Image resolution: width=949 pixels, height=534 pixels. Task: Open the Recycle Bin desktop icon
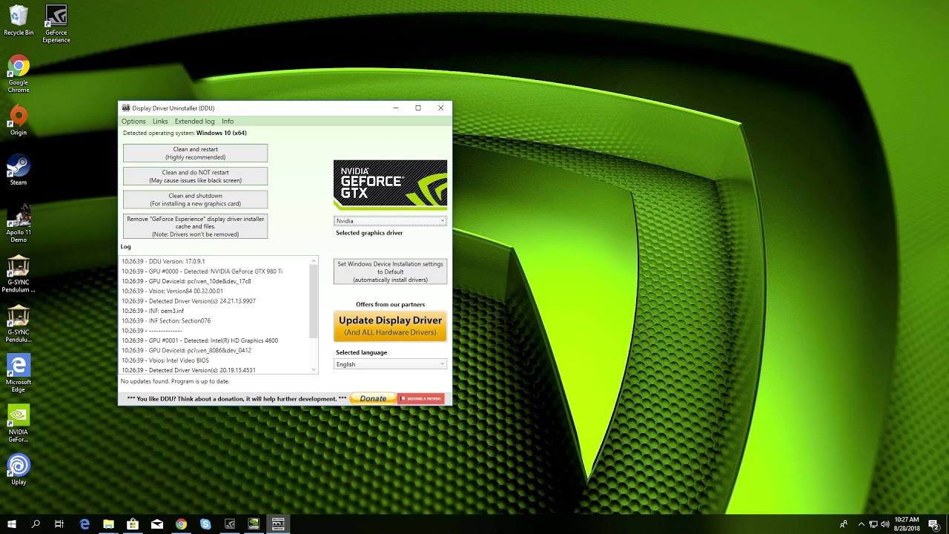click(19, 21)
